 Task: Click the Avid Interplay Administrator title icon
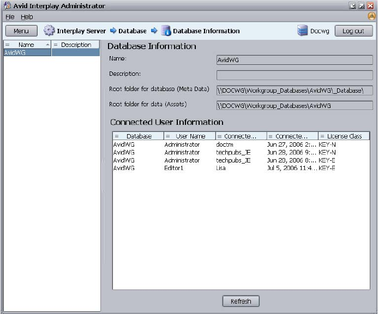[x=8, y=5]
